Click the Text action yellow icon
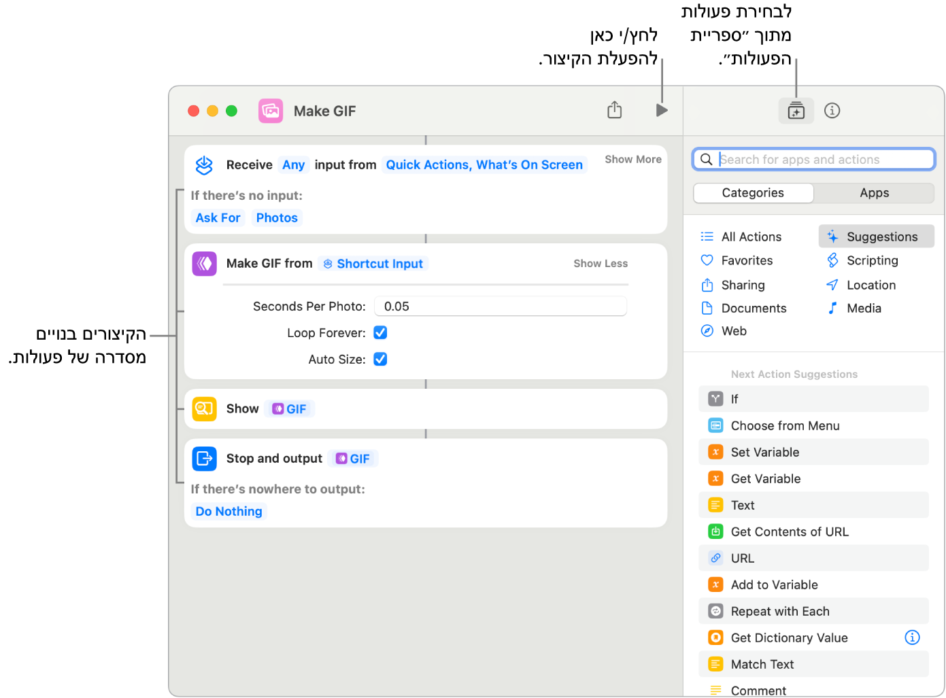The image size is (946, 698). [x=715, y=505]
